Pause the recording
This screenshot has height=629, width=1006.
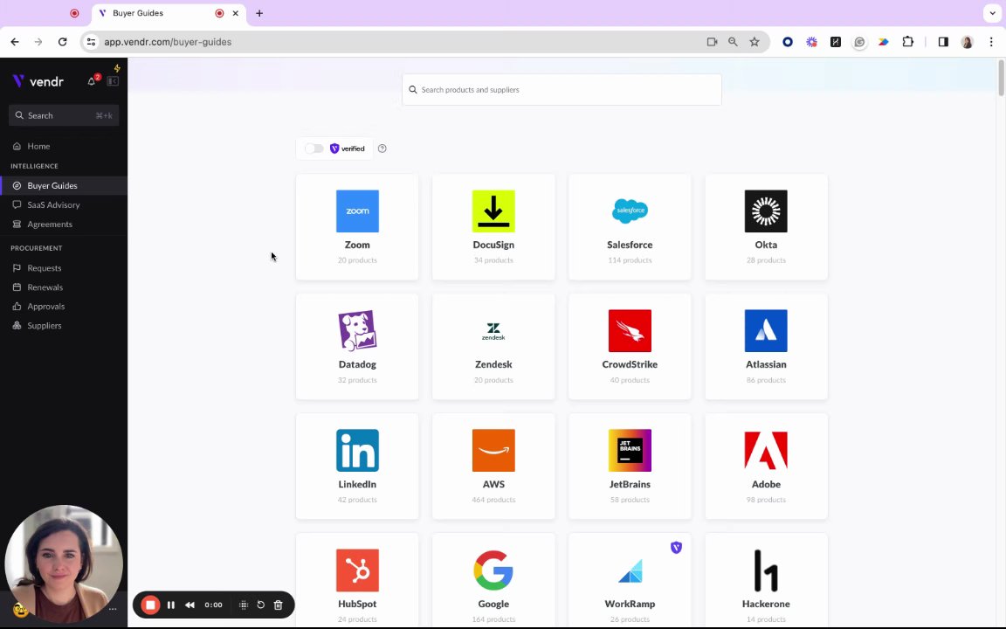point(170,605)
